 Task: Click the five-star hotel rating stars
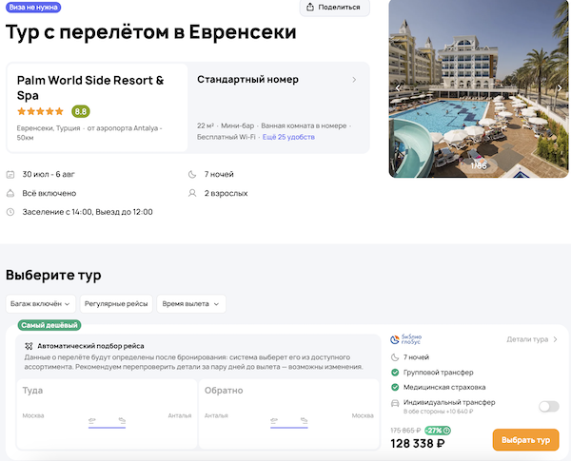(41, 111)
